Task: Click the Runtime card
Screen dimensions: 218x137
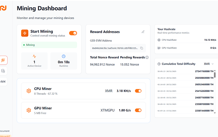Action: click(x=64, y=61)
